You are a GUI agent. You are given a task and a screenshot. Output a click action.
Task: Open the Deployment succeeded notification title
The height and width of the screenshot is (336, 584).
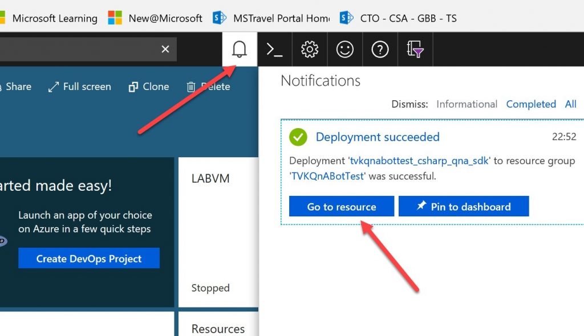378,137
